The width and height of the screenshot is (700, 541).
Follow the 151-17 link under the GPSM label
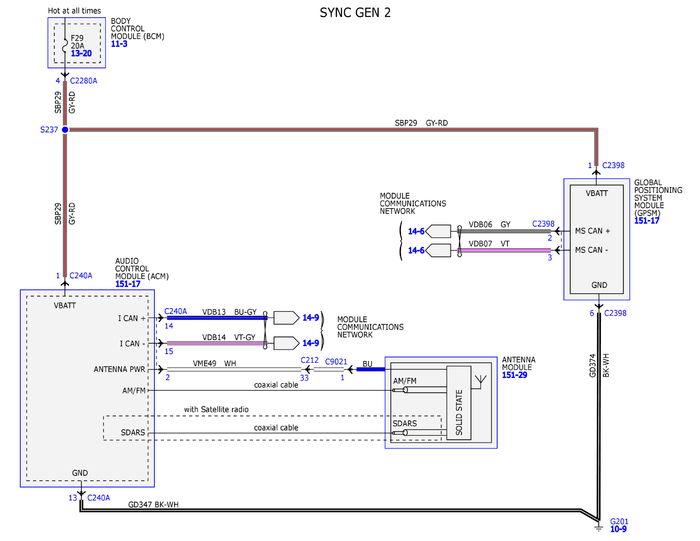coord(646,221)
